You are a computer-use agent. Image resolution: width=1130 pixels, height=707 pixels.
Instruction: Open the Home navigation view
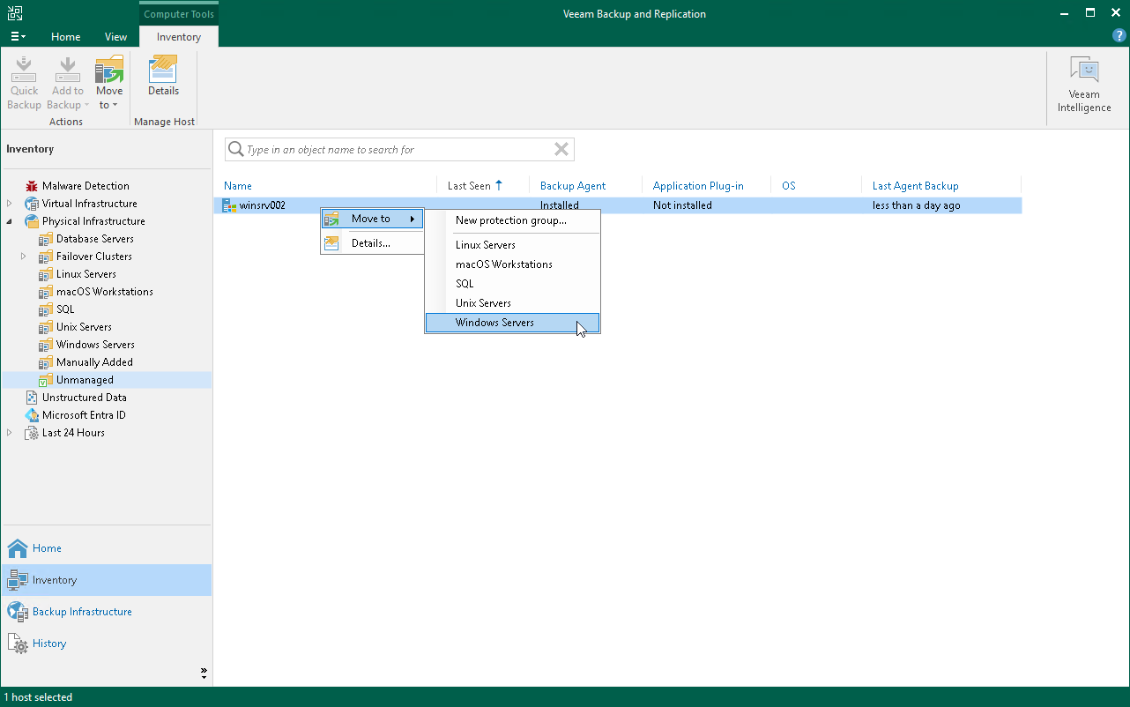pos(106,548)
